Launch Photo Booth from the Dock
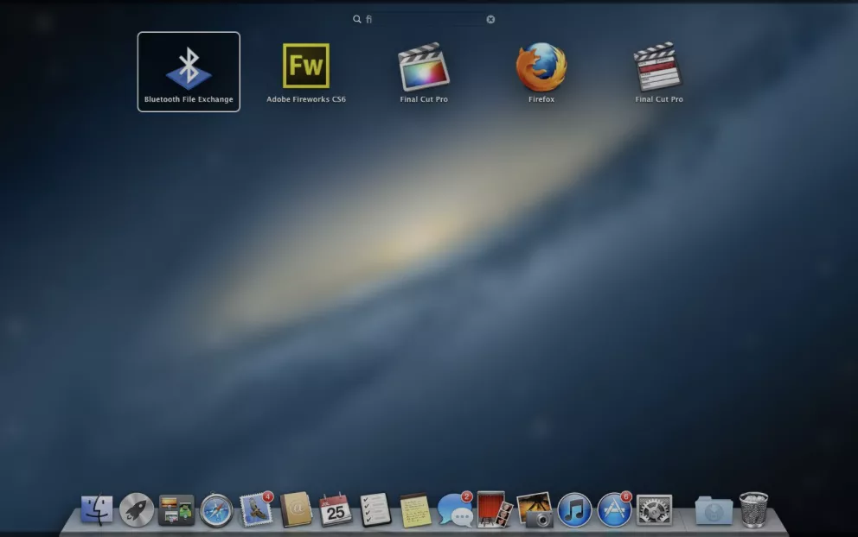The width and height of the screenshot is (858, 537). tap(495, 509)
